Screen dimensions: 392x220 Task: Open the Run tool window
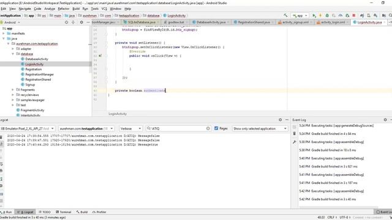point(7,212)
